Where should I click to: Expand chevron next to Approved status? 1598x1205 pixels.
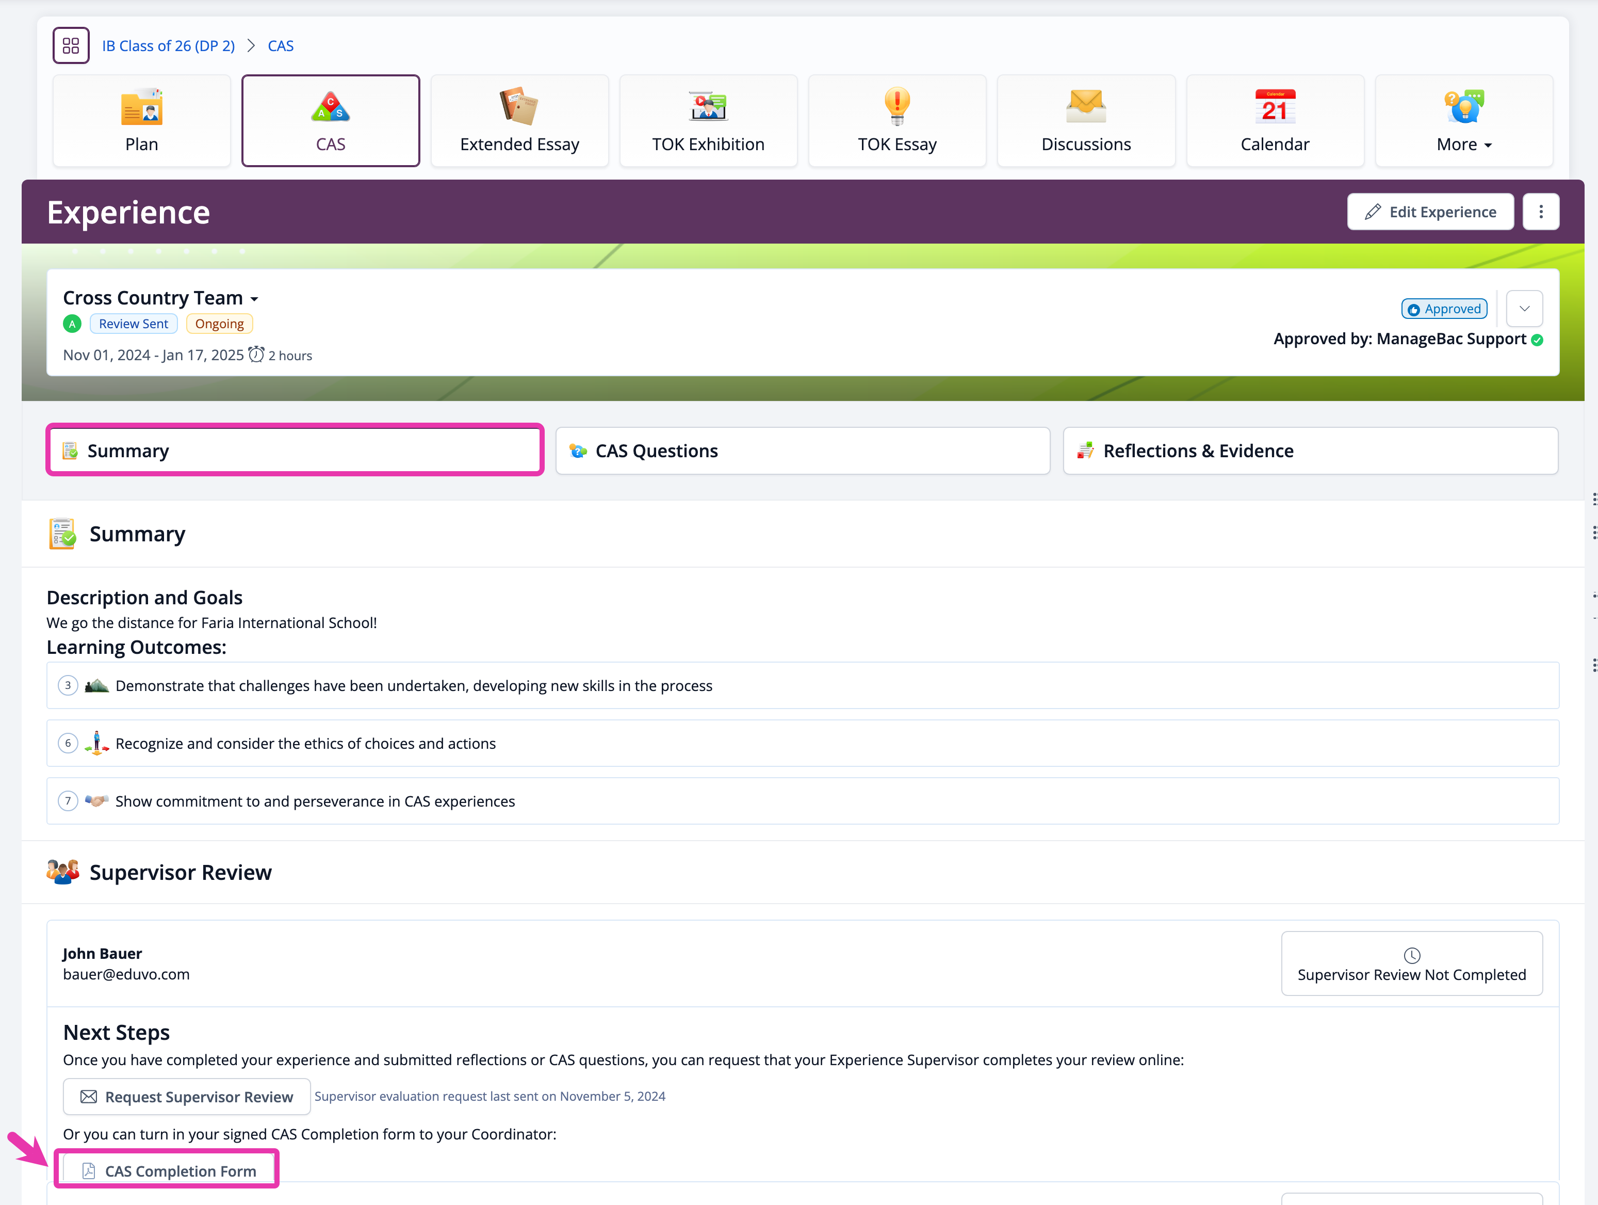pyautogui.click(x=1524, y=309)
